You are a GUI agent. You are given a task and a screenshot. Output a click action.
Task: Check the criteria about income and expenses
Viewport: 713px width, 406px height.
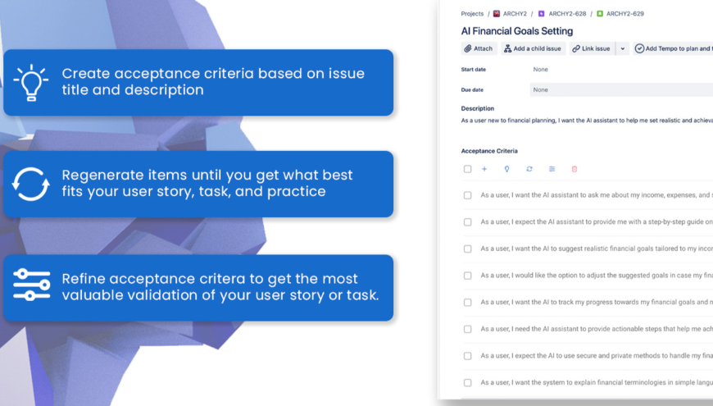point(467,195)
